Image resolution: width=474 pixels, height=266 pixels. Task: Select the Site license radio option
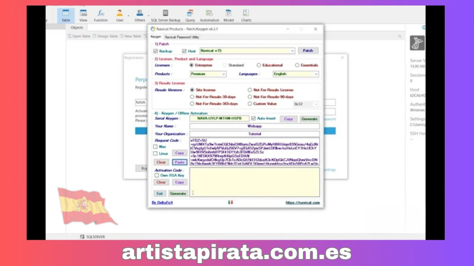[192, 90]
